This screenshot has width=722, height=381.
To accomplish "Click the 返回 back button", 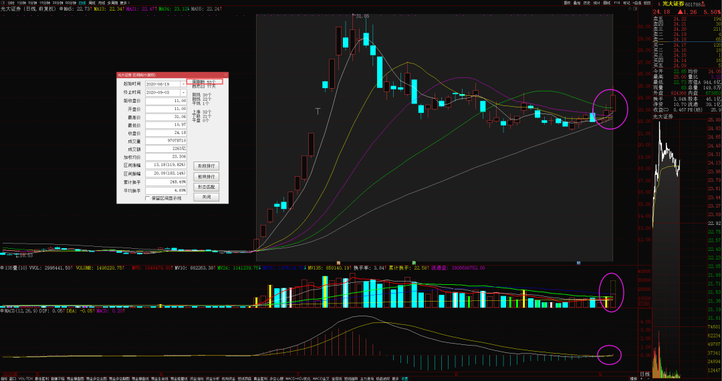I will [647, 3].
